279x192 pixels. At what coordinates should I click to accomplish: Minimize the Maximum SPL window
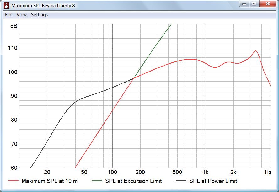[x=244, y=4]
